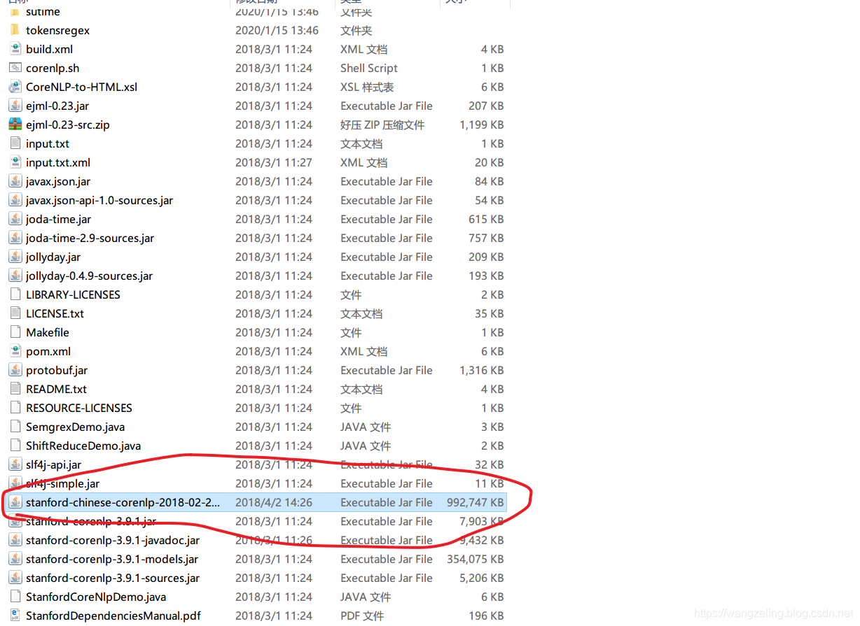Select file name LICENSE.txt
This screenshot has width=860, height=626.
55,314
